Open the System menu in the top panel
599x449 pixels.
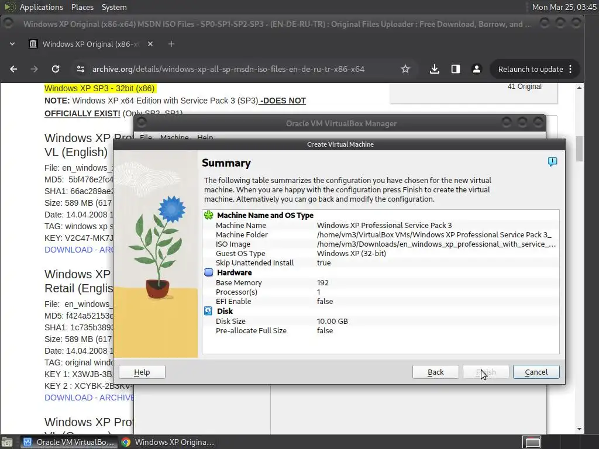(114, 7)
